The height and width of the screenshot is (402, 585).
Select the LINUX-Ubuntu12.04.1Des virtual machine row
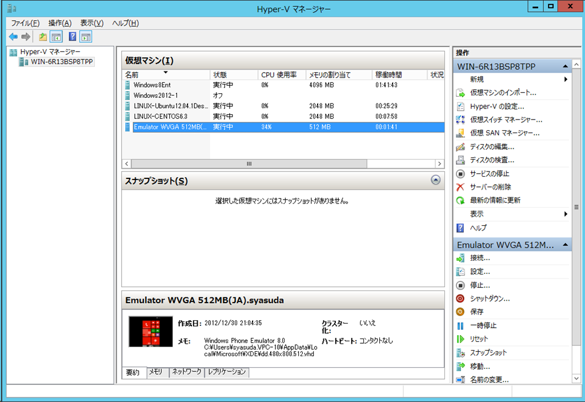tap(283, 106)
